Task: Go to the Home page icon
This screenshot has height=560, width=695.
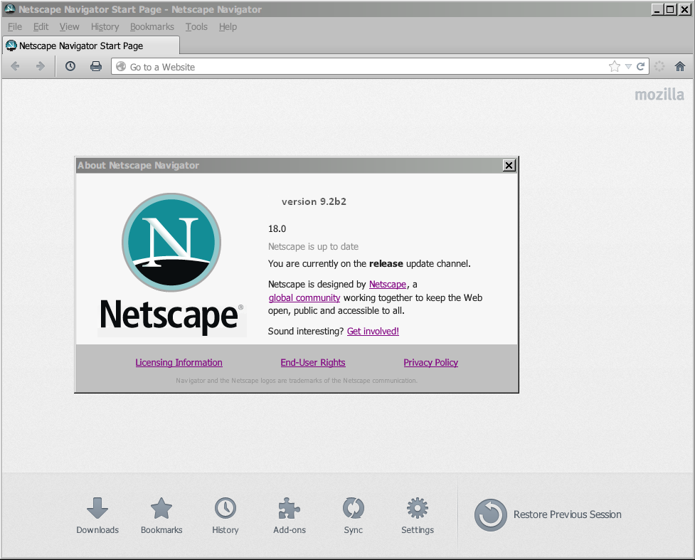Action: (x=679, y=66)
